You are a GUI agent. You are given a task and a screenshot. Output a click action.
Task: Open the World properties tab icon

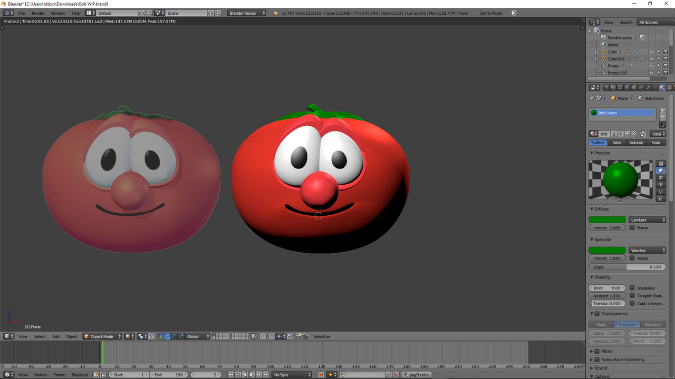click(x=627, y=87)
